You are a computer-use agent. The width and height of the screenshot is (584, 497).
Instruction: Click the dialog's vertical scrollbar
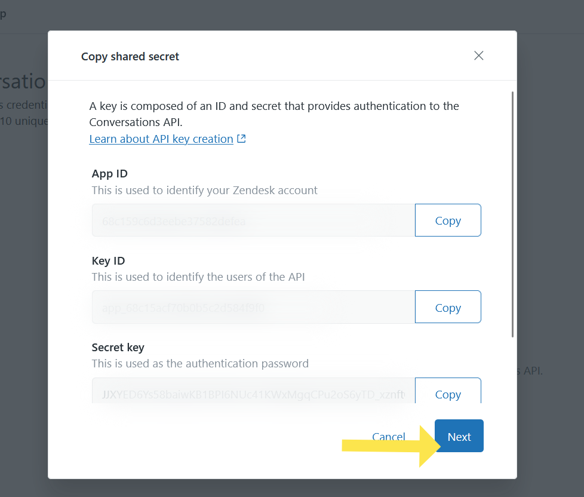pos(512,215)
